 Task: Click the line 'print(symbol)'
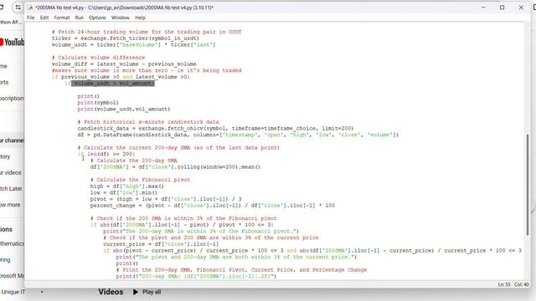98,103
